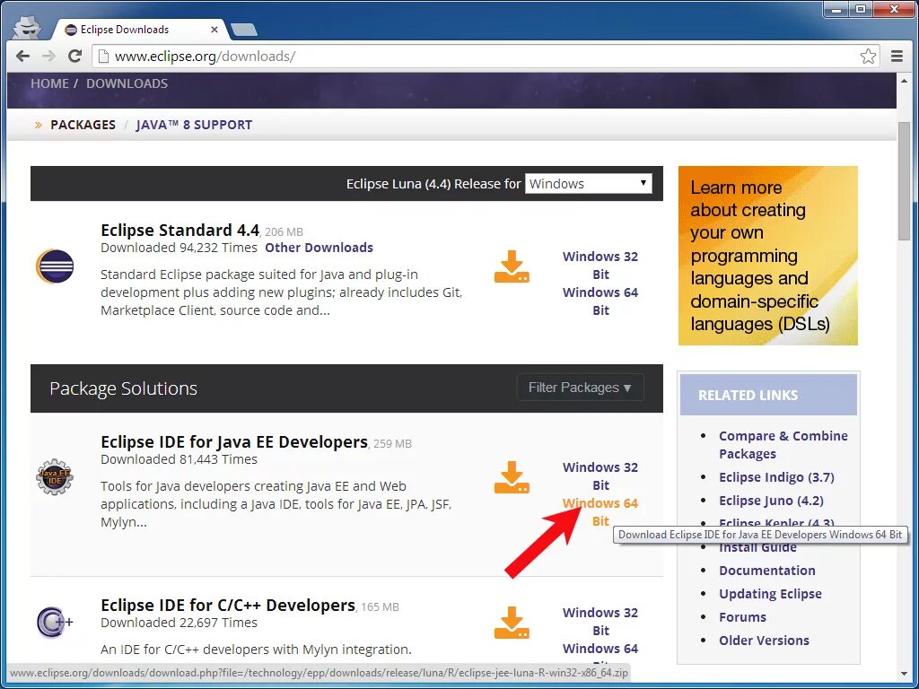The height and width of the screenshot is (689, 919).
Task: Click the Package Solutions heading
Action: click(124, 388)
